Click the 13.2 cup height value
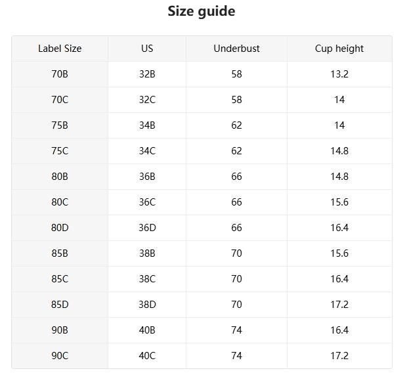 click(x=339, y=74)
